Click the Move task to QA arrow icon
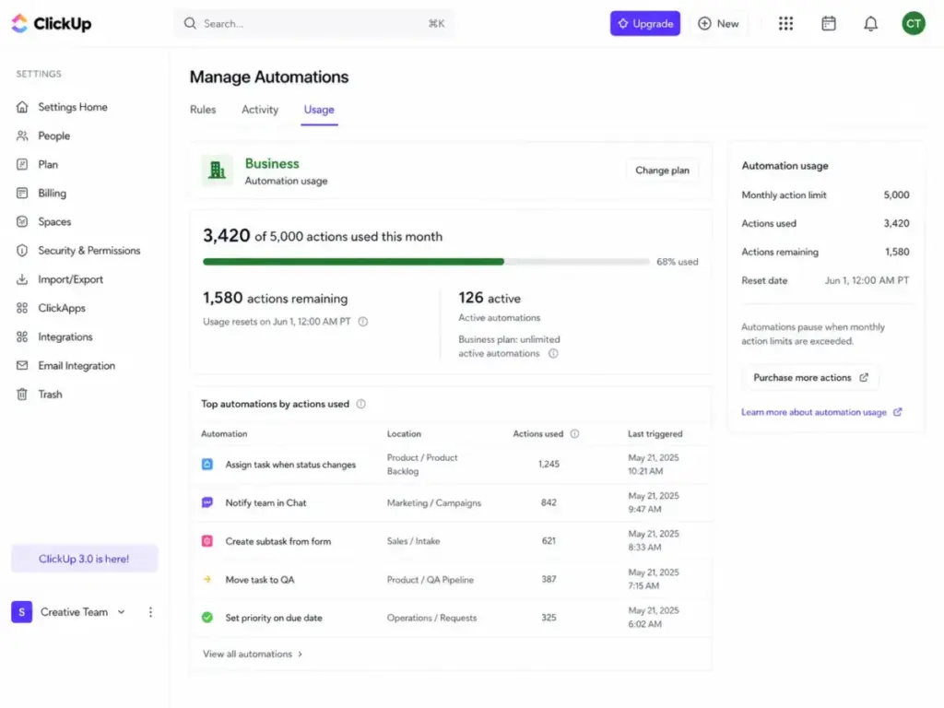 [207, 579]
